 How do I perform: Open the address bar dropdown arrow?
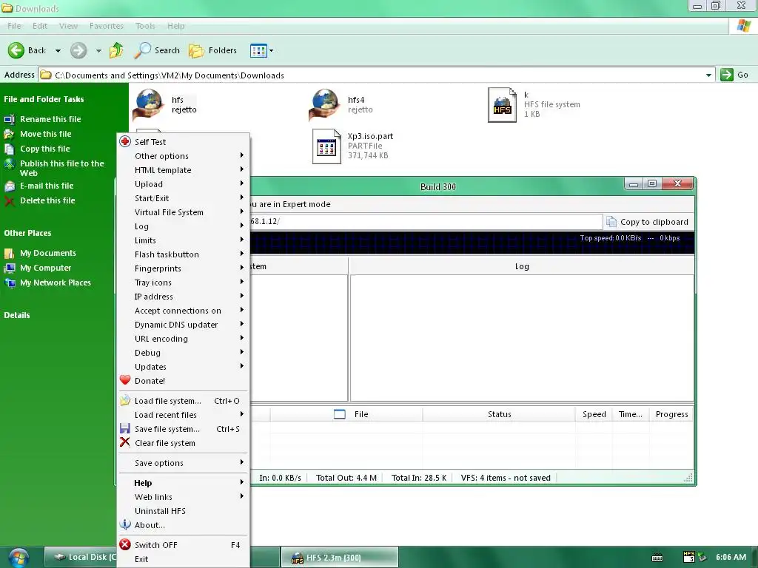(x=708, y=75)
